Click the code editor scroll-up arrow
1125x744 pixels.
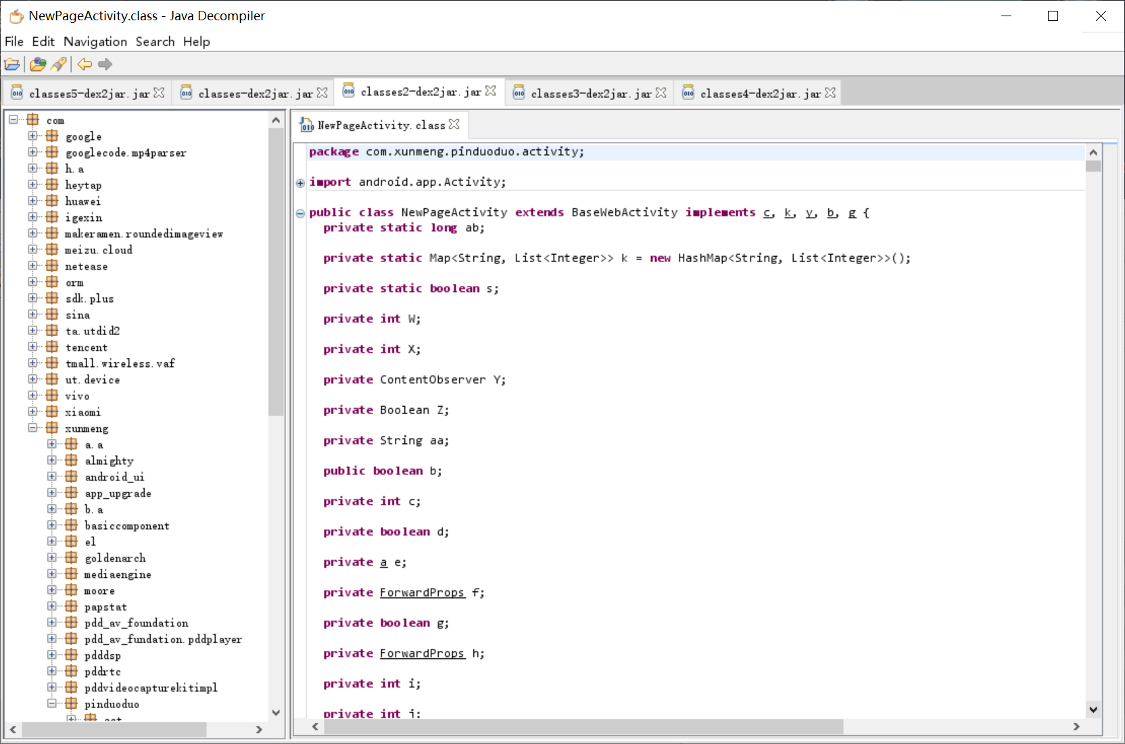(1093, 153)
